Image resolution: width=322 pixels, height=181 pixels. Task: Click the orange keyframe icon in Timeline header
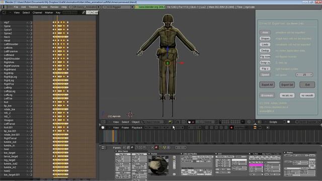[255, 127]
